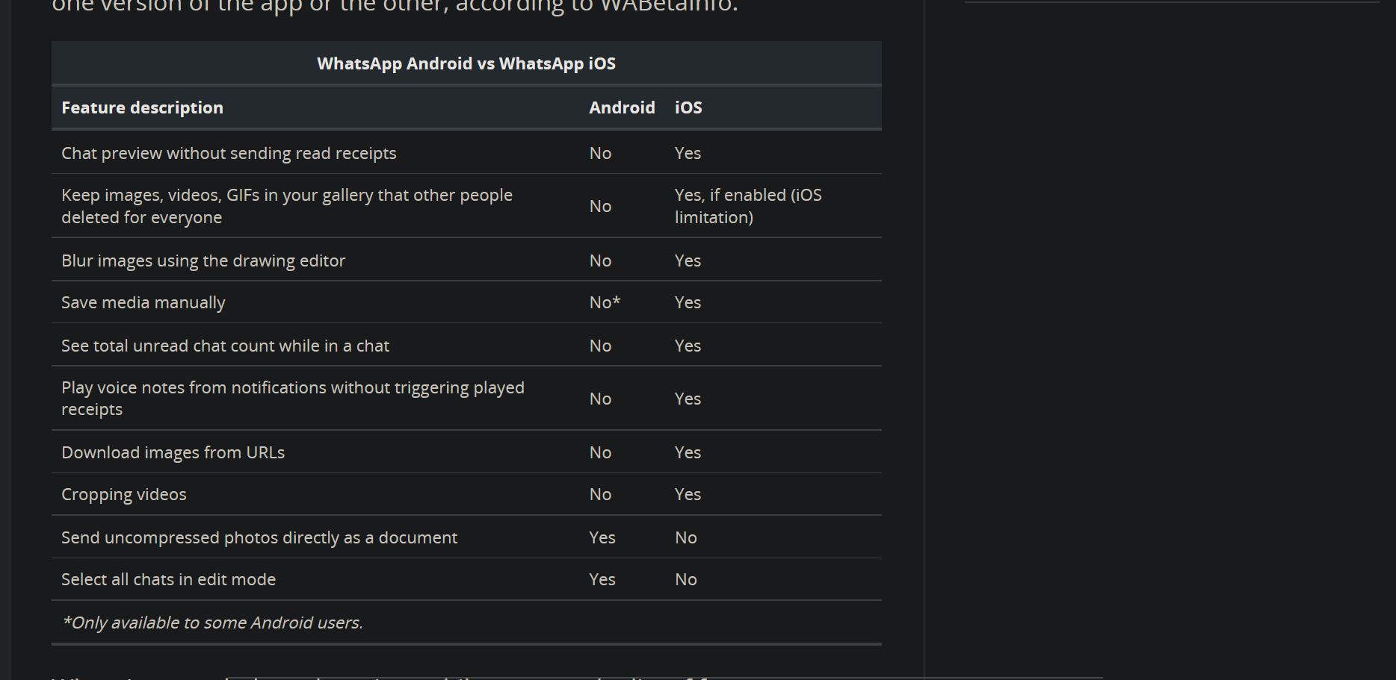The height and width of the screenshot is (680, 1396).
Task: Click iOS 'Yes' in the Cropping videos row
Action: (x=688, y=494)
